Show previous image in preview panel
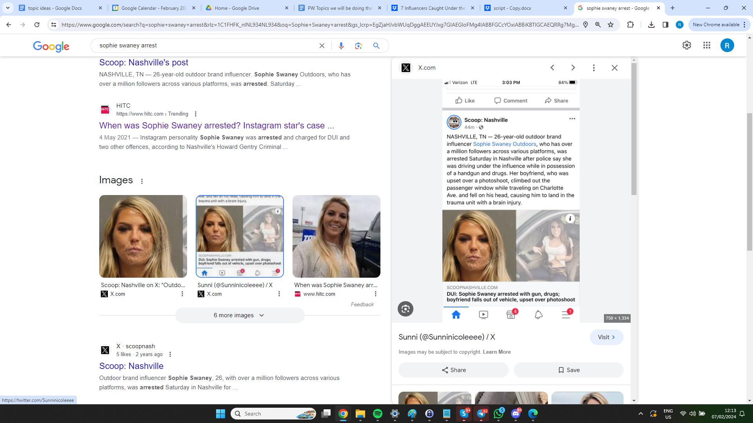This screenshot has width=753, height=423. 552,68
